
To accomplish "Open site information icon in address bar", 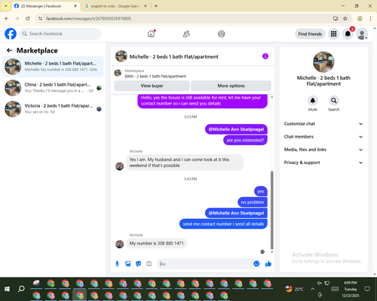I will (41, 18).
